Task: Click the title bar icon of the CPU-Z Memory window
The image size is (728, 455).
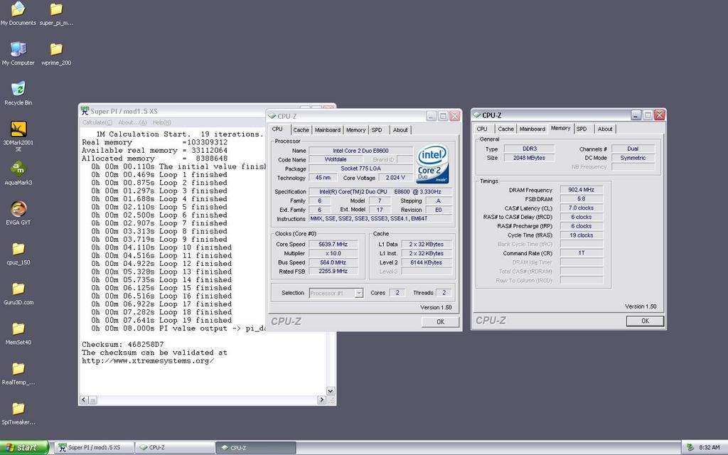Action: point(477,115)
